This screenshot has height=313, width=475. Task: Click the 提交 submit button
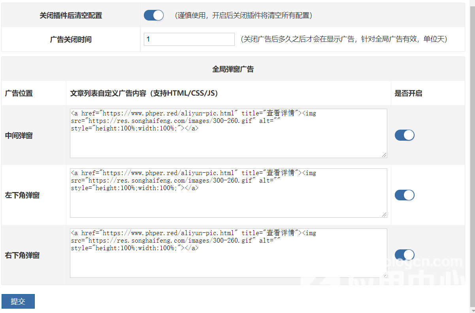coord(18,301)
